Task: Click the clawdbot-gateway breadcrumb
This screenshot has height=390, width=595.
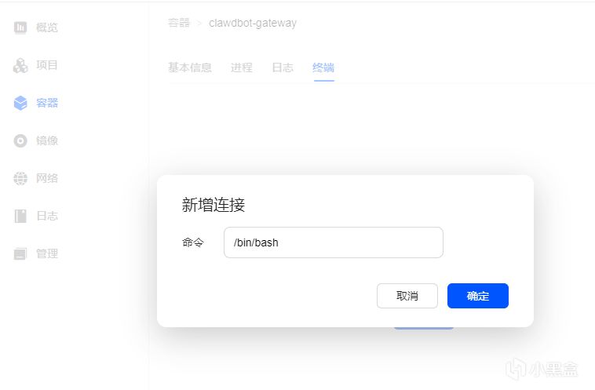Action: [x=253, y=23]
